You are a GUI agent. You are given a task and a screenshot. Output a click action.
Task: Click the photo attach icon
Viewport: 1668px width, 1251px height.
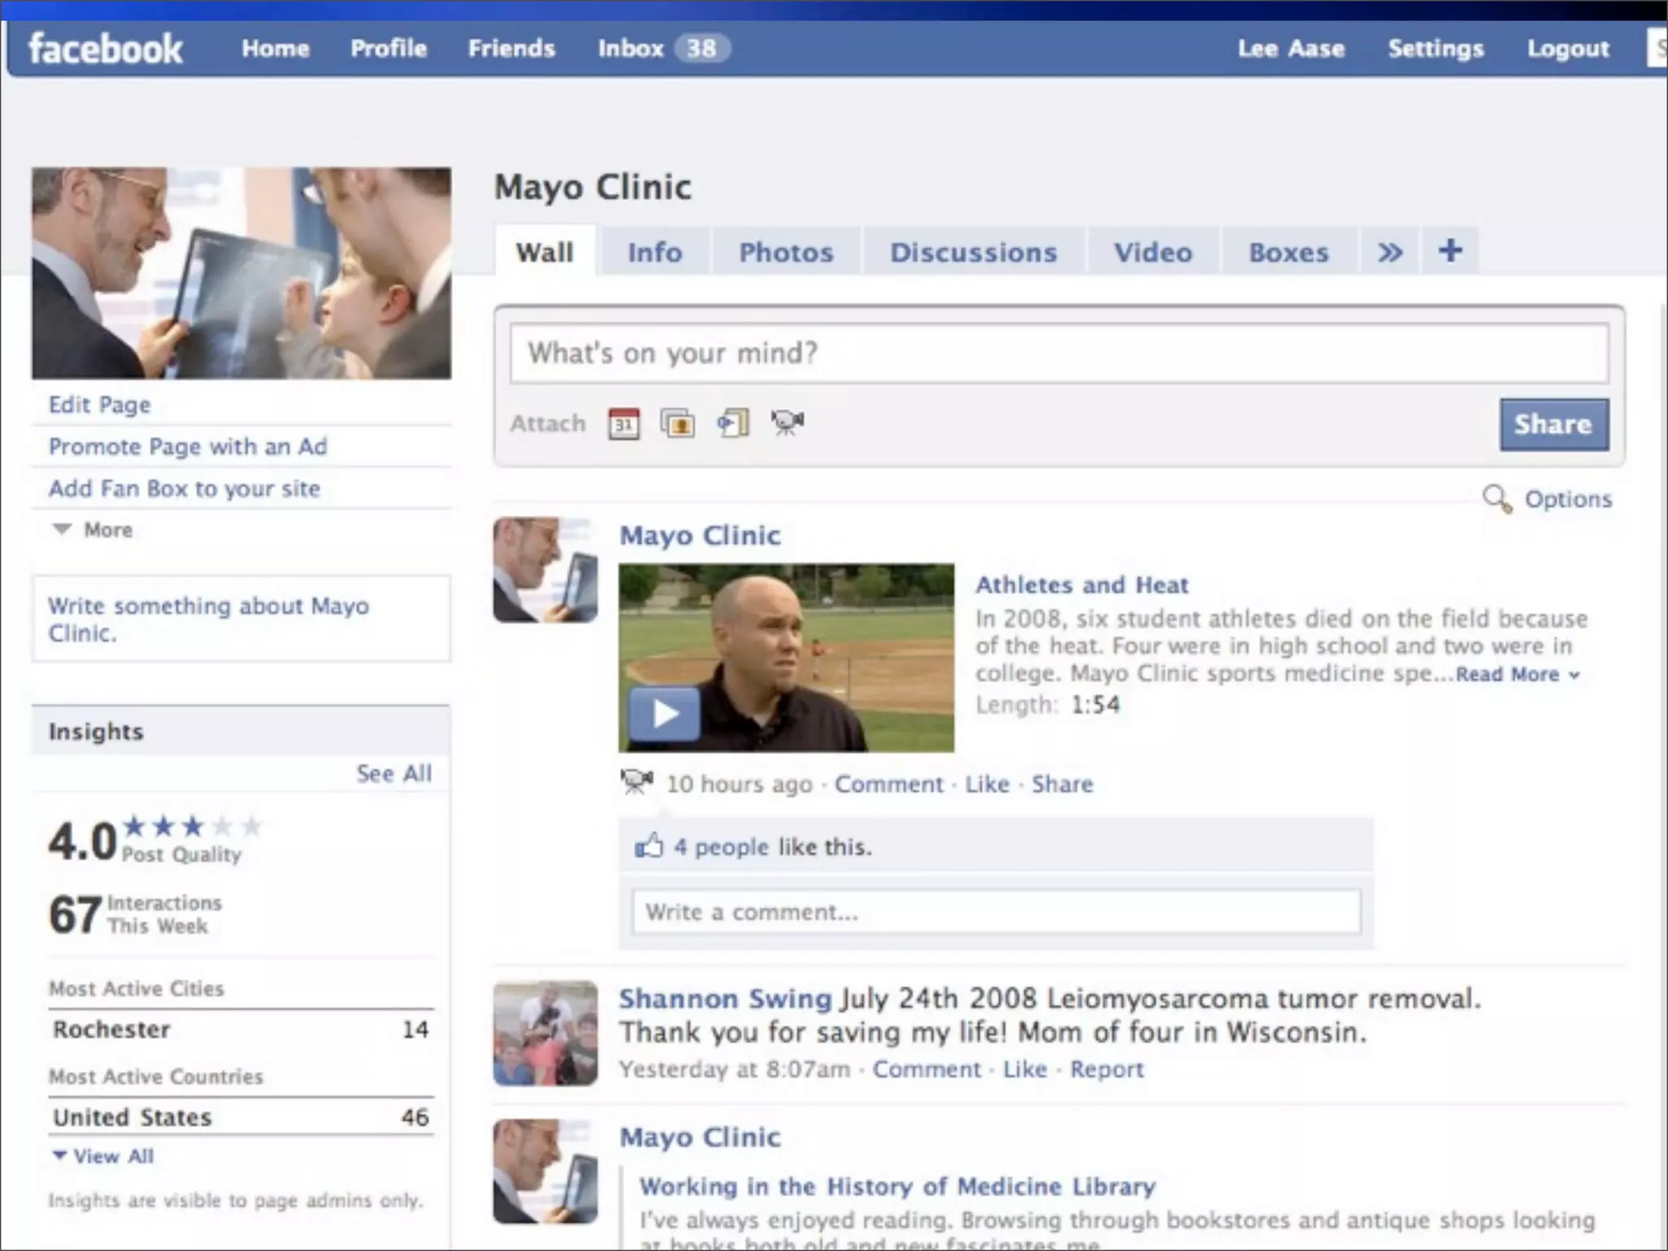pyautogui.click(x=678, y=424)
